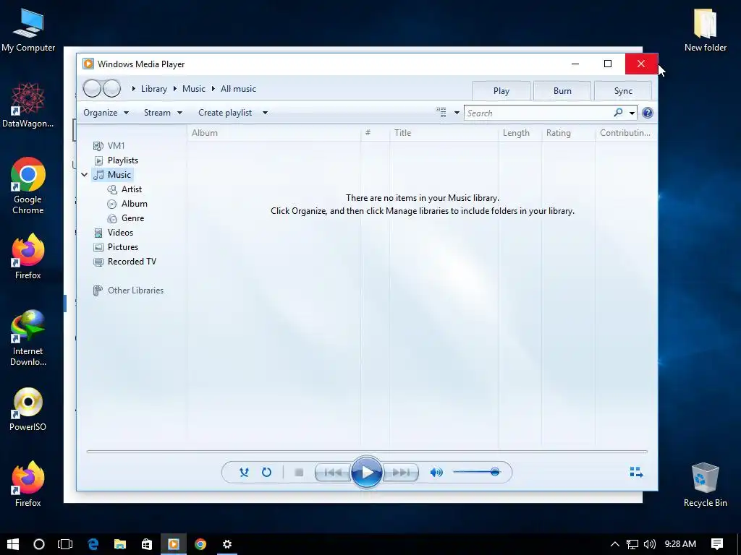Click the Previous track button

pos(333,473)
